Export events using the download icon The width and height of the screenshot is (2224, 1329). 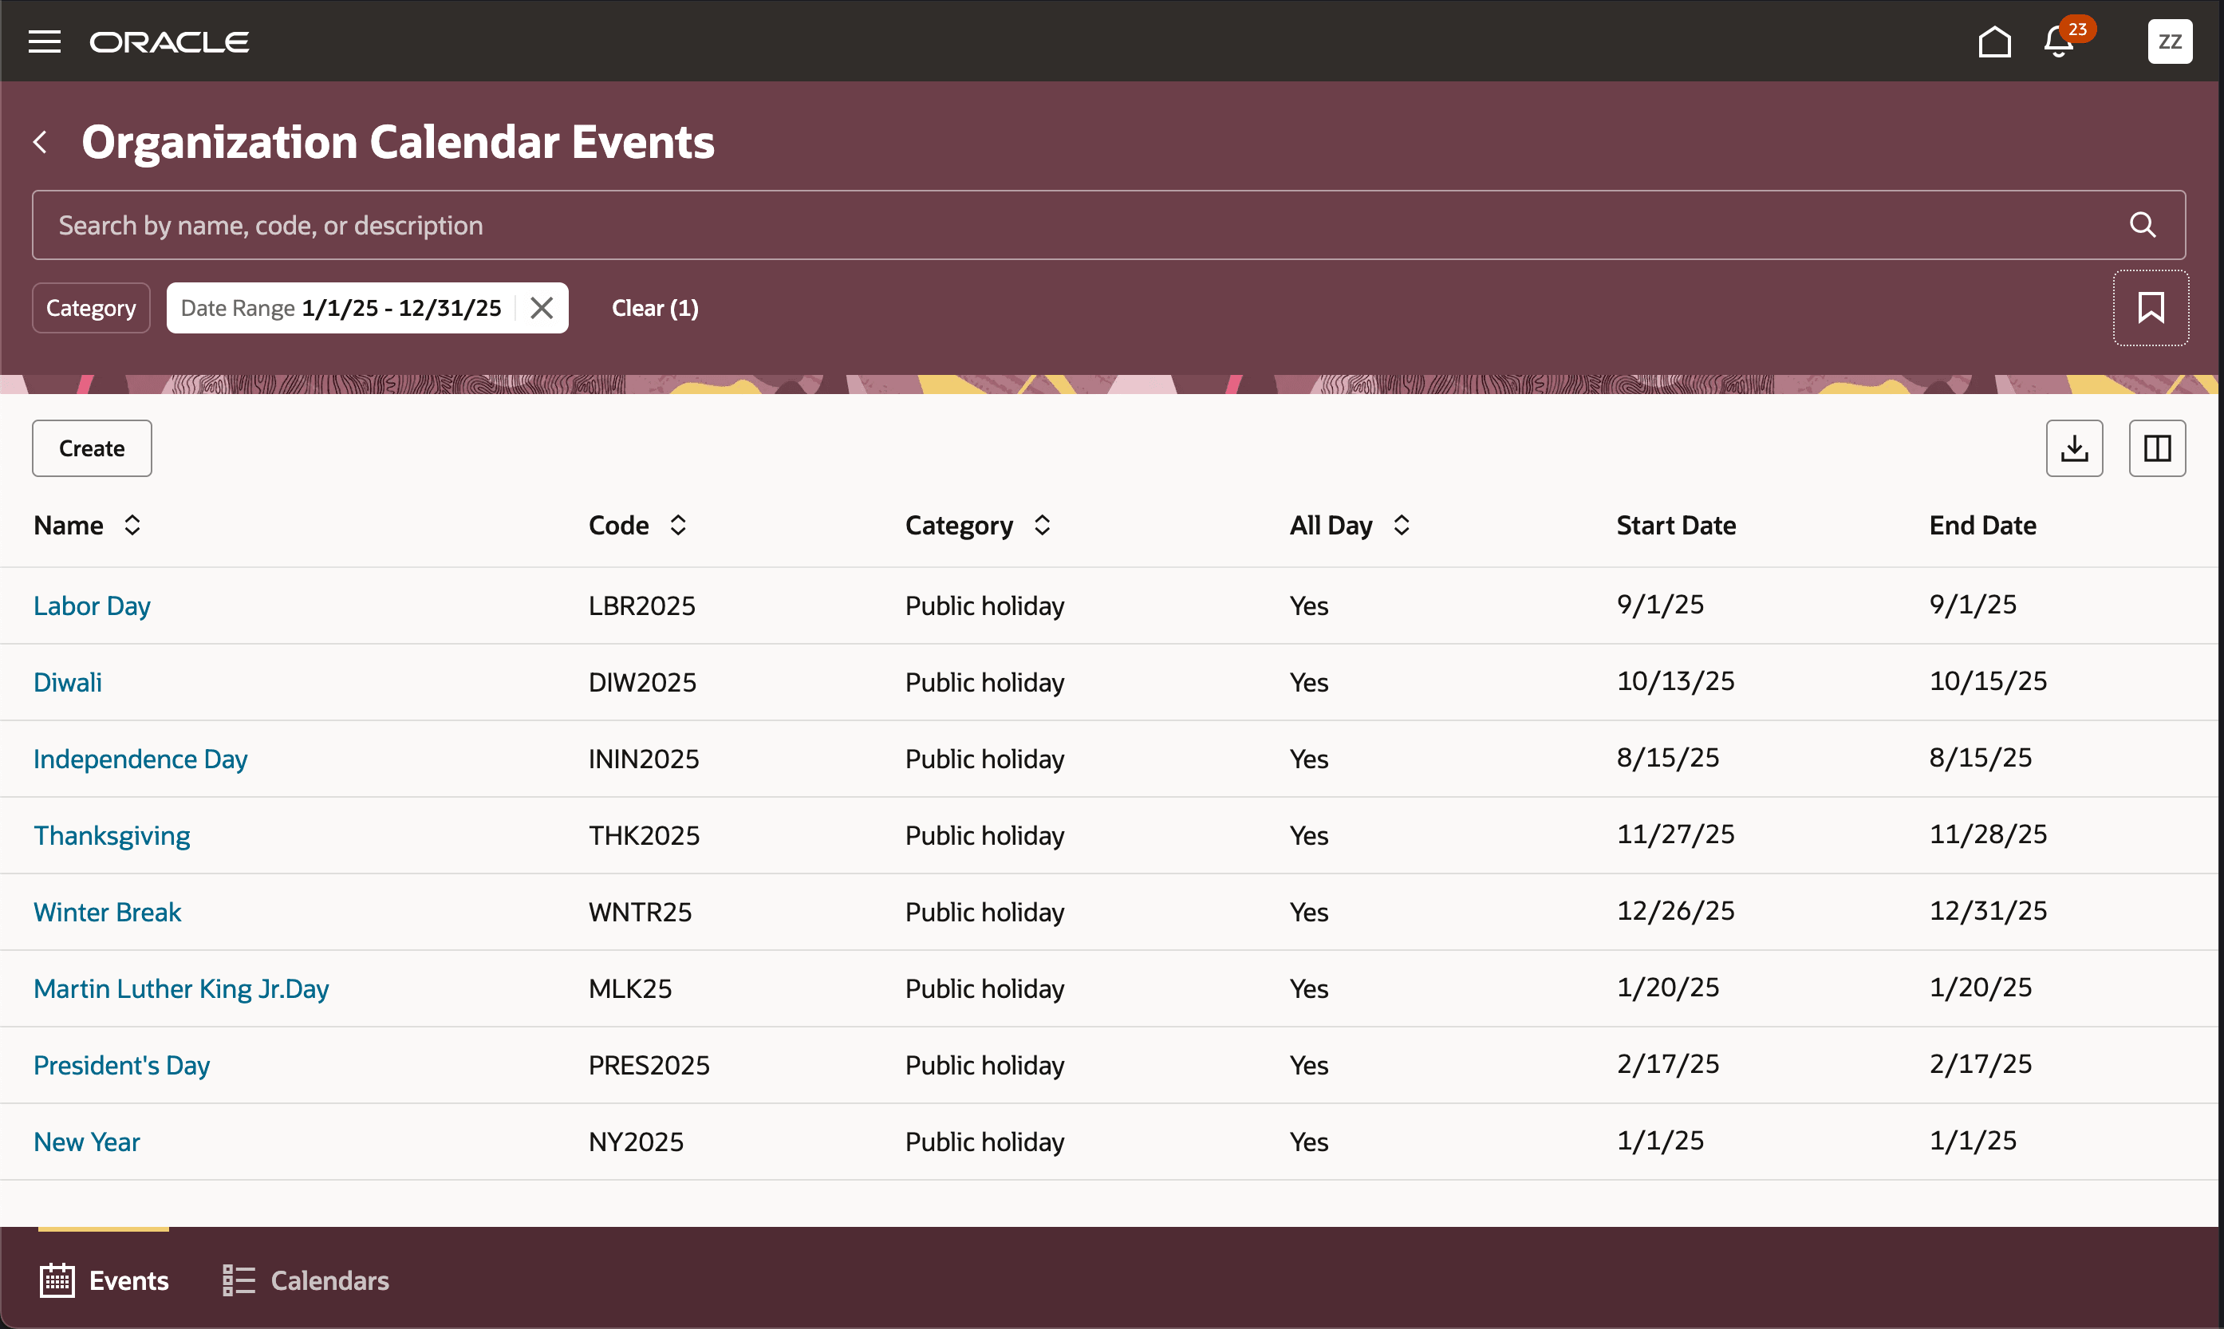click(2076, 448)
